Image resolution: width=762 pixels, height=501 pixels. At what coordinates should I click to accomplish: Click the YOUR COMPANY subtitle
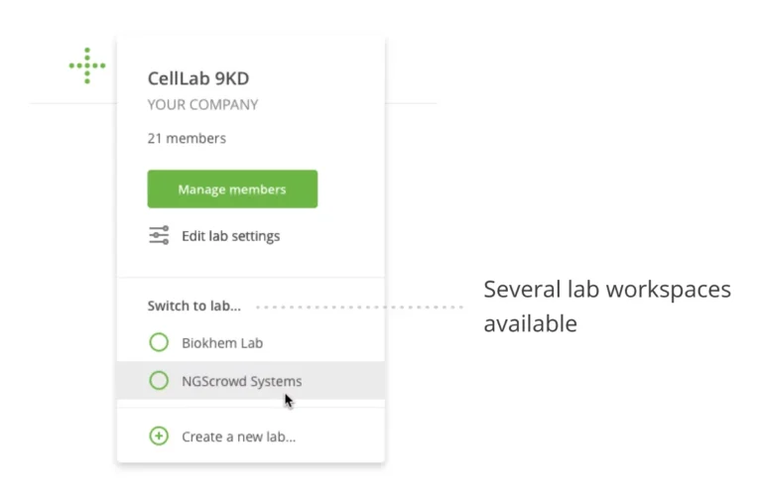202,104
